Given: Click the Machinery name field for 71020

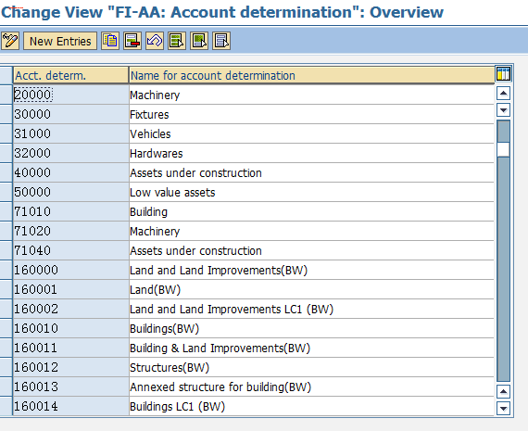Looking at the screenshot, I should (311, 231).
